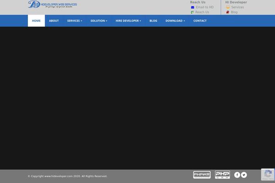Screen dimensions: 275x183
Task: Click the PHPHR badge in footer
Action: point(202,175)
